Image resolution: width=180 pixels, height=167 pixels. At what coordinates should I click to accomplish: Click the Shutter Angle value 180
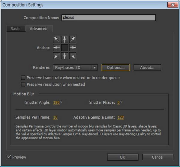[56, 103]
